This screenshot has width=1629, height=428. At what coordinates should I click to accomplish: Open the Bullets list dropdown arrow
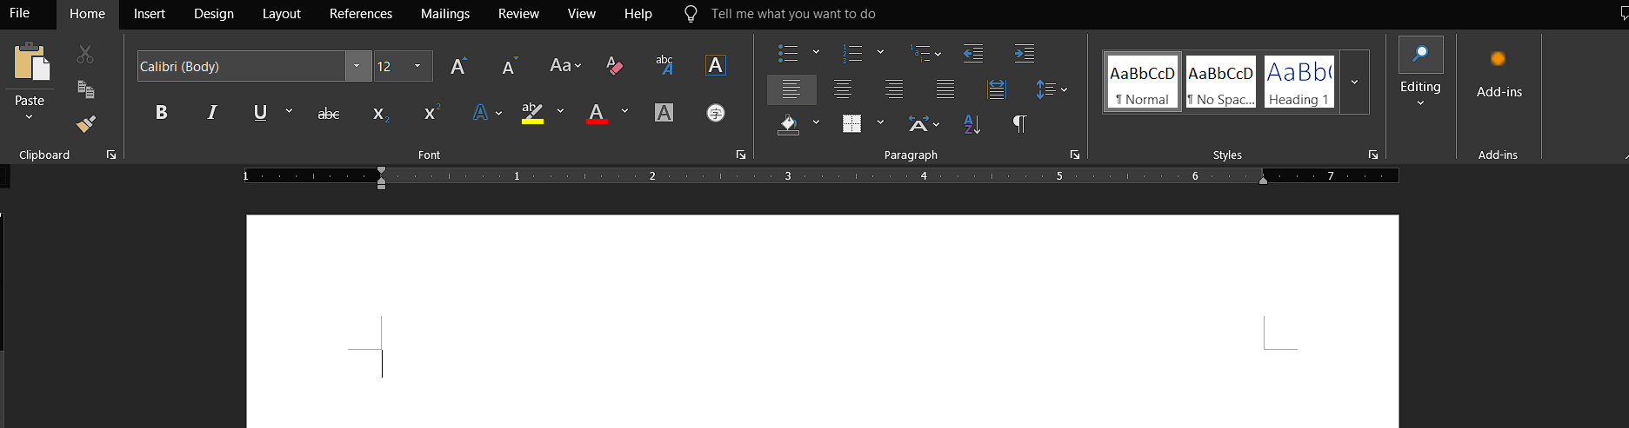coord(816,52)
